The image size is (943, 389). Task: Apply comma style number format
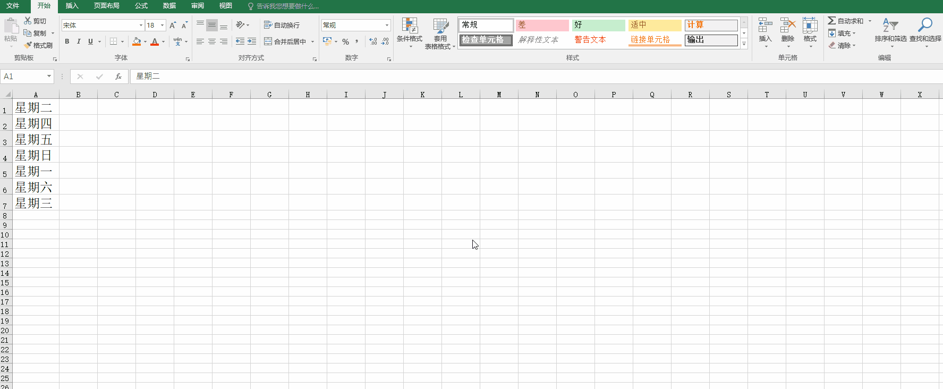tap(357, 41)
